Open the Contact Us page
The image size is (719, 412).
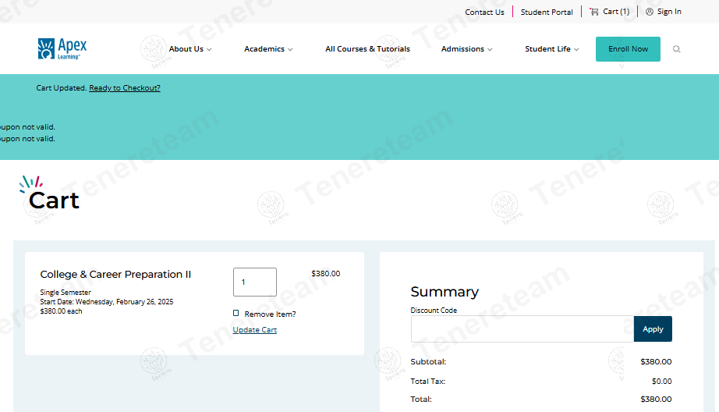click(484, 12)
